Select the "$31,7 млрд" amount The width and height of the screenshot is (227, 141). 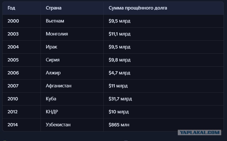[x=120, y=99]
